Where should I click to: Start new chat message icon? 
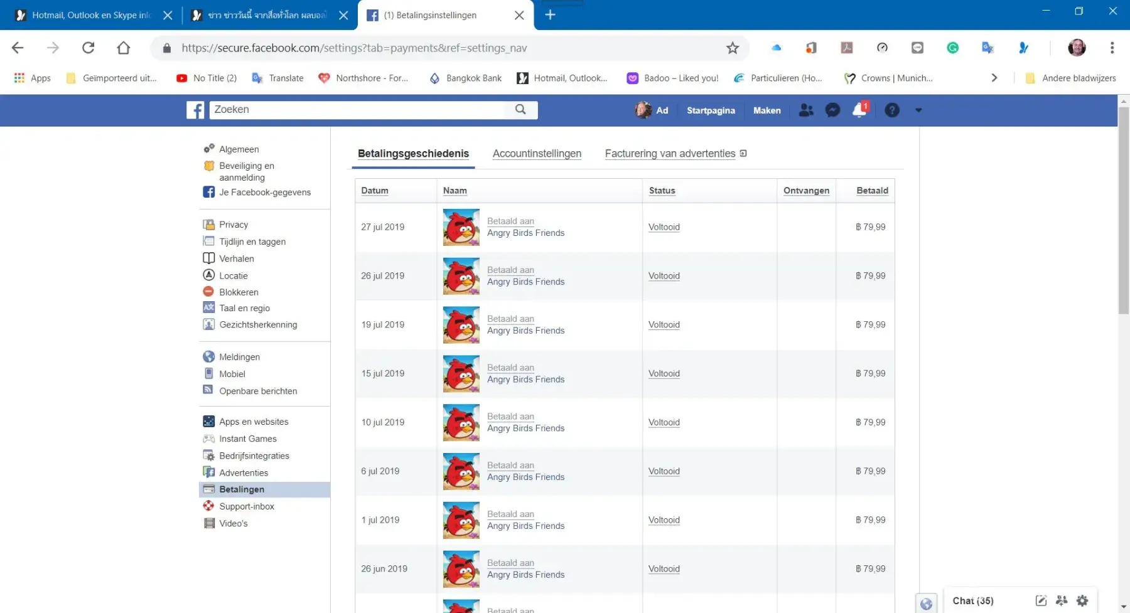[x=1041, y=600]
